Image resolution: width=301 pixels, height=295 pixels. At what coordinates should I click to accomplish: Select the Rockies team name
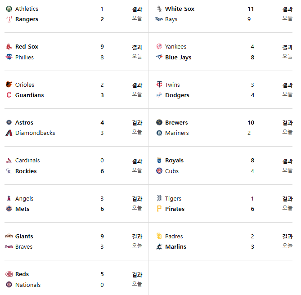[x=26, y=171]
